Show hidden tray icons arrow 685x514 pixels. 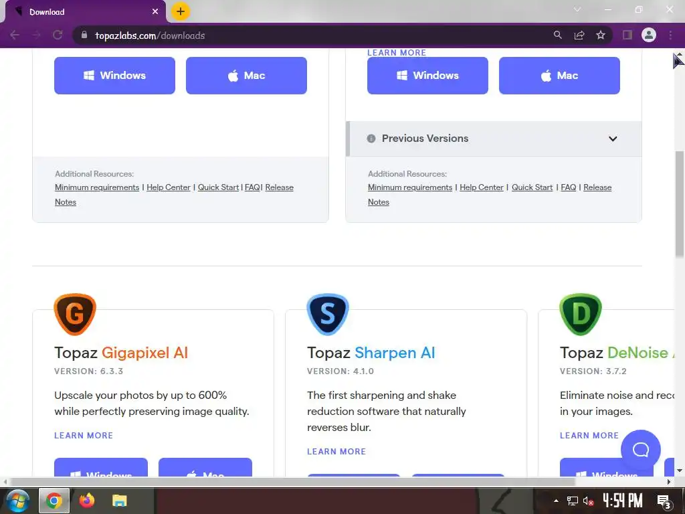pos(556,501)
